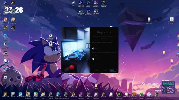Open the Totally Accurate game shortcut
The height and width of the screenshot is (100, 179).
coord(81,96)
